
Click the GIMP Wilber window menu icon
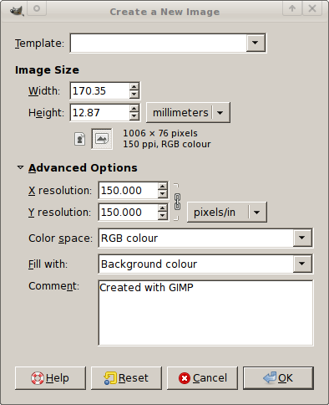click(x=17, y=10)
